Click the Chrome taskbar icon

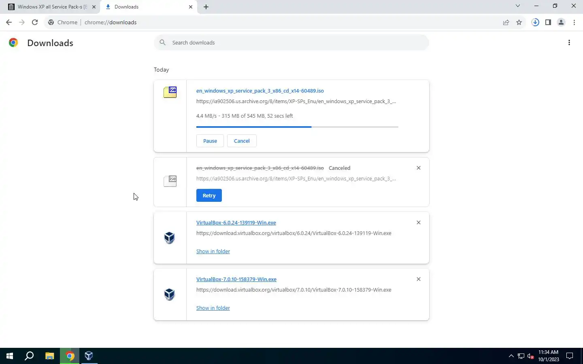(70, 356)
